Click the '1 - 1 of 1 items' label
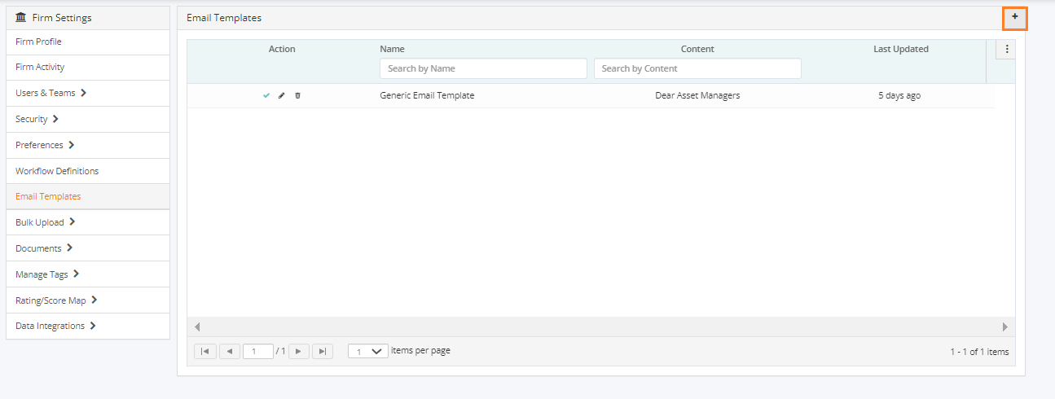Screen dimensions: 1055x399 pyautogui.click(x=979, y=352)
